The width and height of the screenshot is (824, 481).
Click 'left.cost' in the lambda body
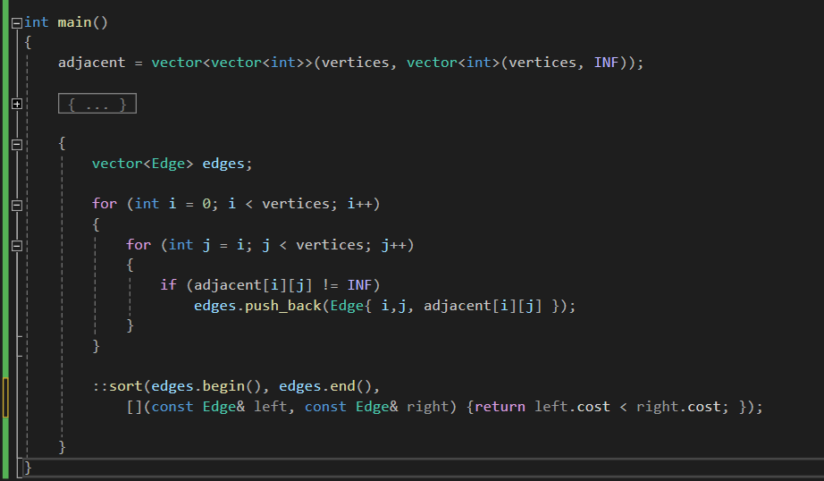point(572,407)
